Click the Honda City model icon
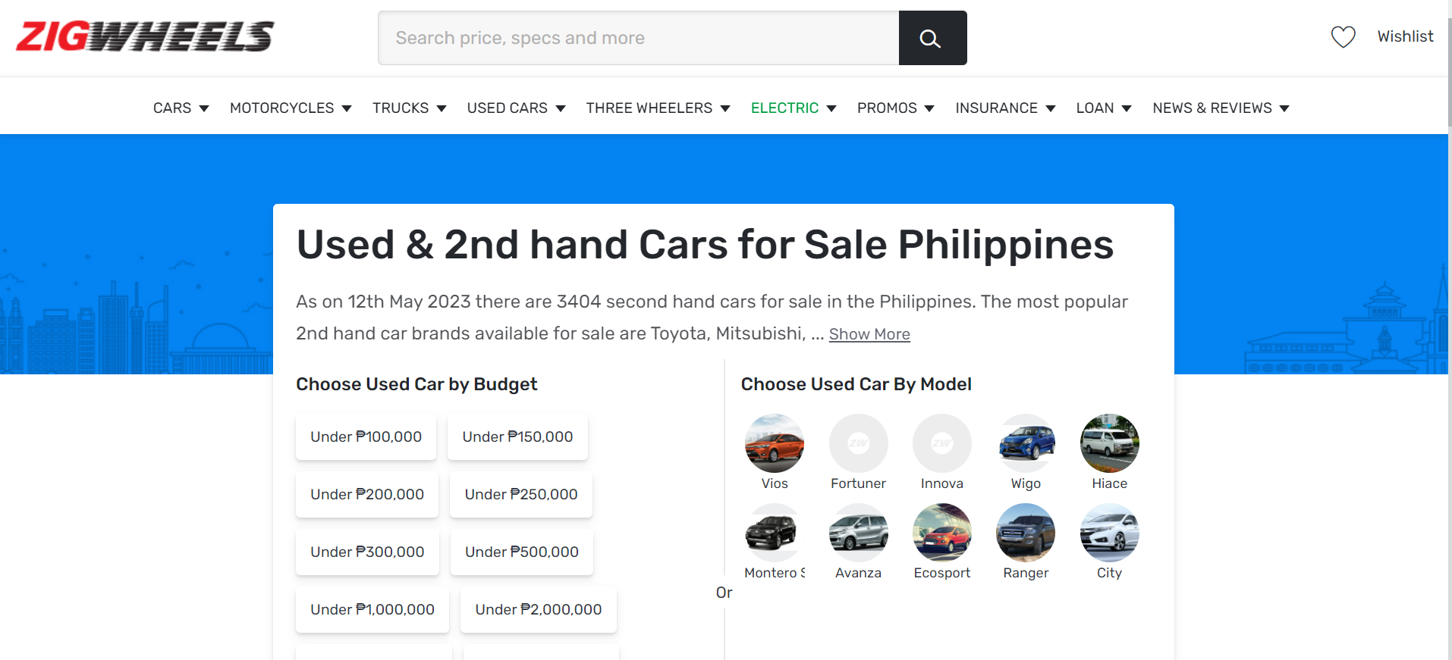The image size is (1452, 660). pyautogui.click(x=1109, y=533)
